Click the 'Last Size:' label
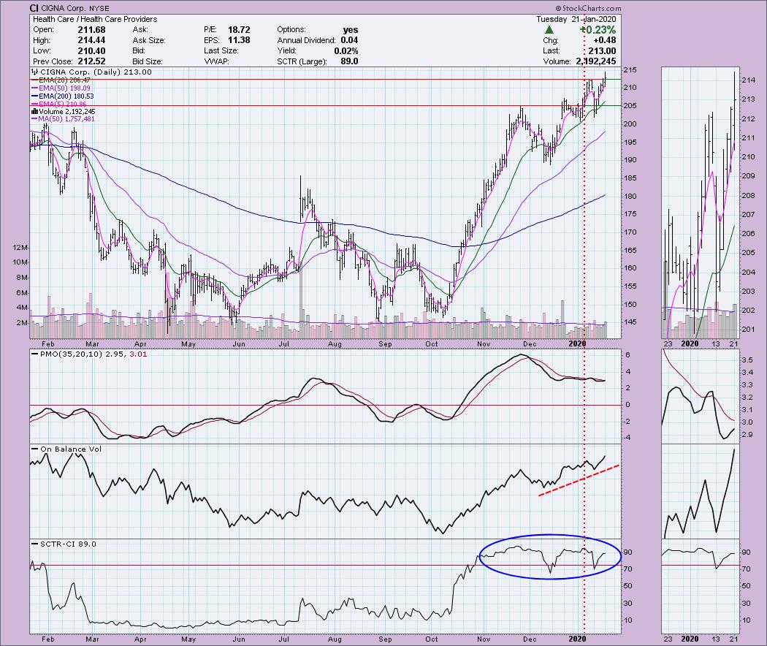 [221, 51]
